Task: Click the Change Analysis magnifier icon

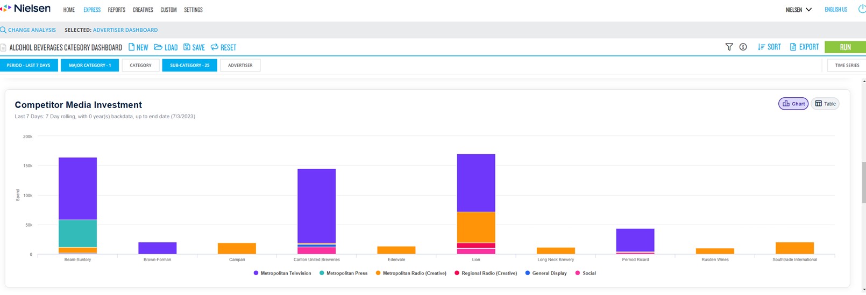Action: click(x=3, y=30)
